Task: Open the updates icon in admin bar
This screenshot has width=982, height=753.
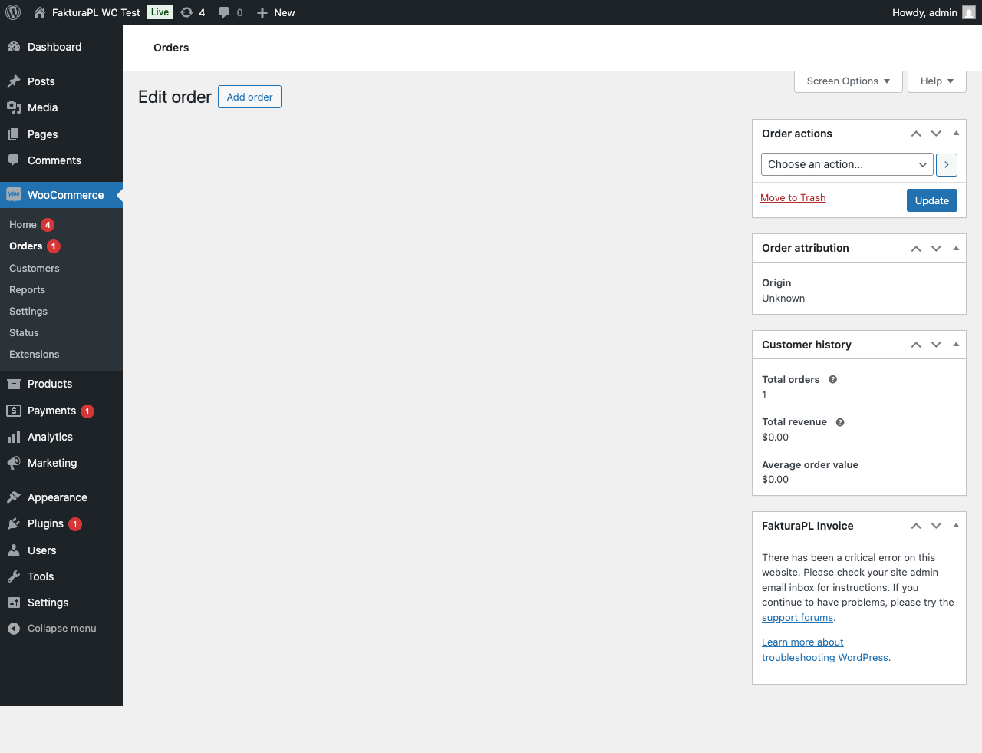Action: point(186,12)
